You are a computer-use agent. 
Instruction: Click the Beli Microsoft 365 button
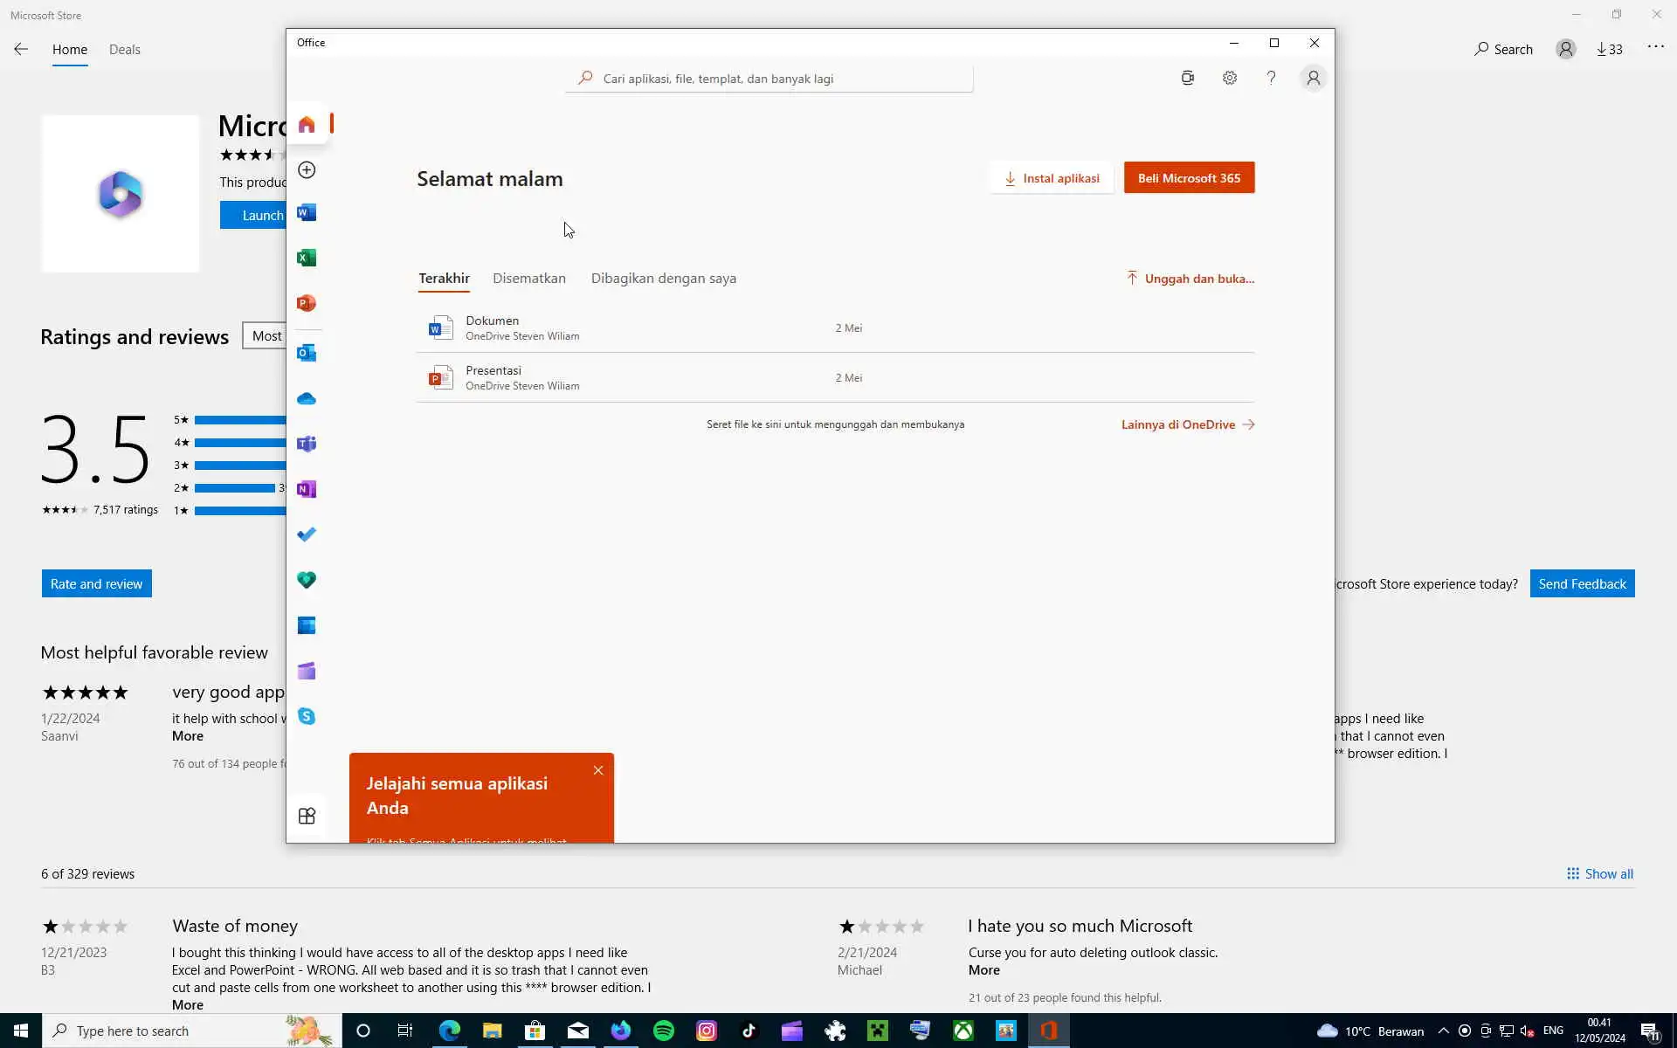(x=1188, y=178)
